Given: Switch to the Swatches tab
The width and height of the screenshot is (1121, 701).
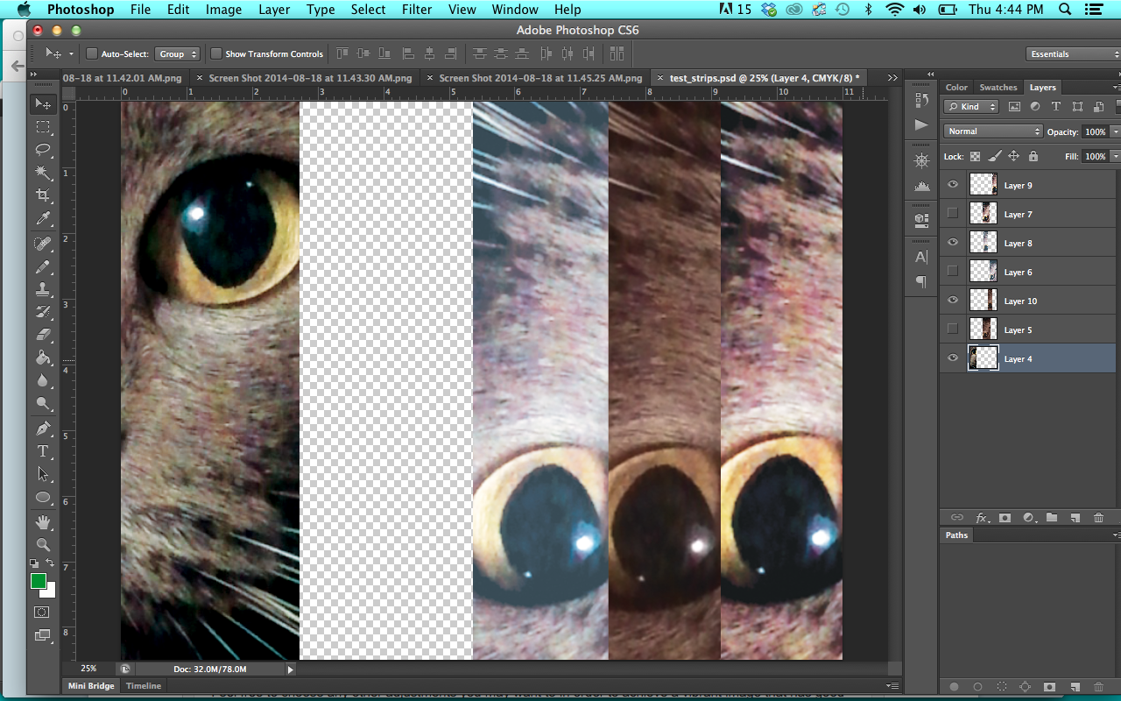Looking at the screenshot, I should coord(998,87).
